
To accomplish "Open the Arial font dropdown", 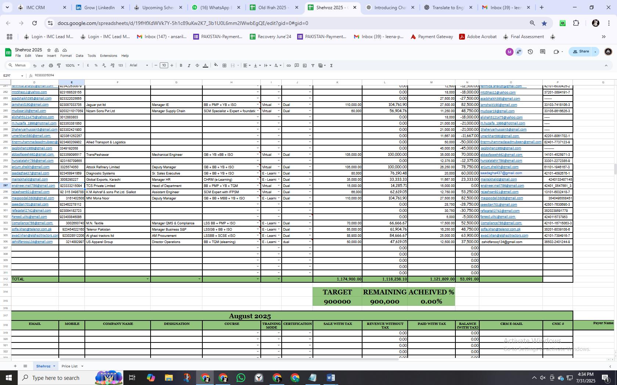I will coord(139,66).
